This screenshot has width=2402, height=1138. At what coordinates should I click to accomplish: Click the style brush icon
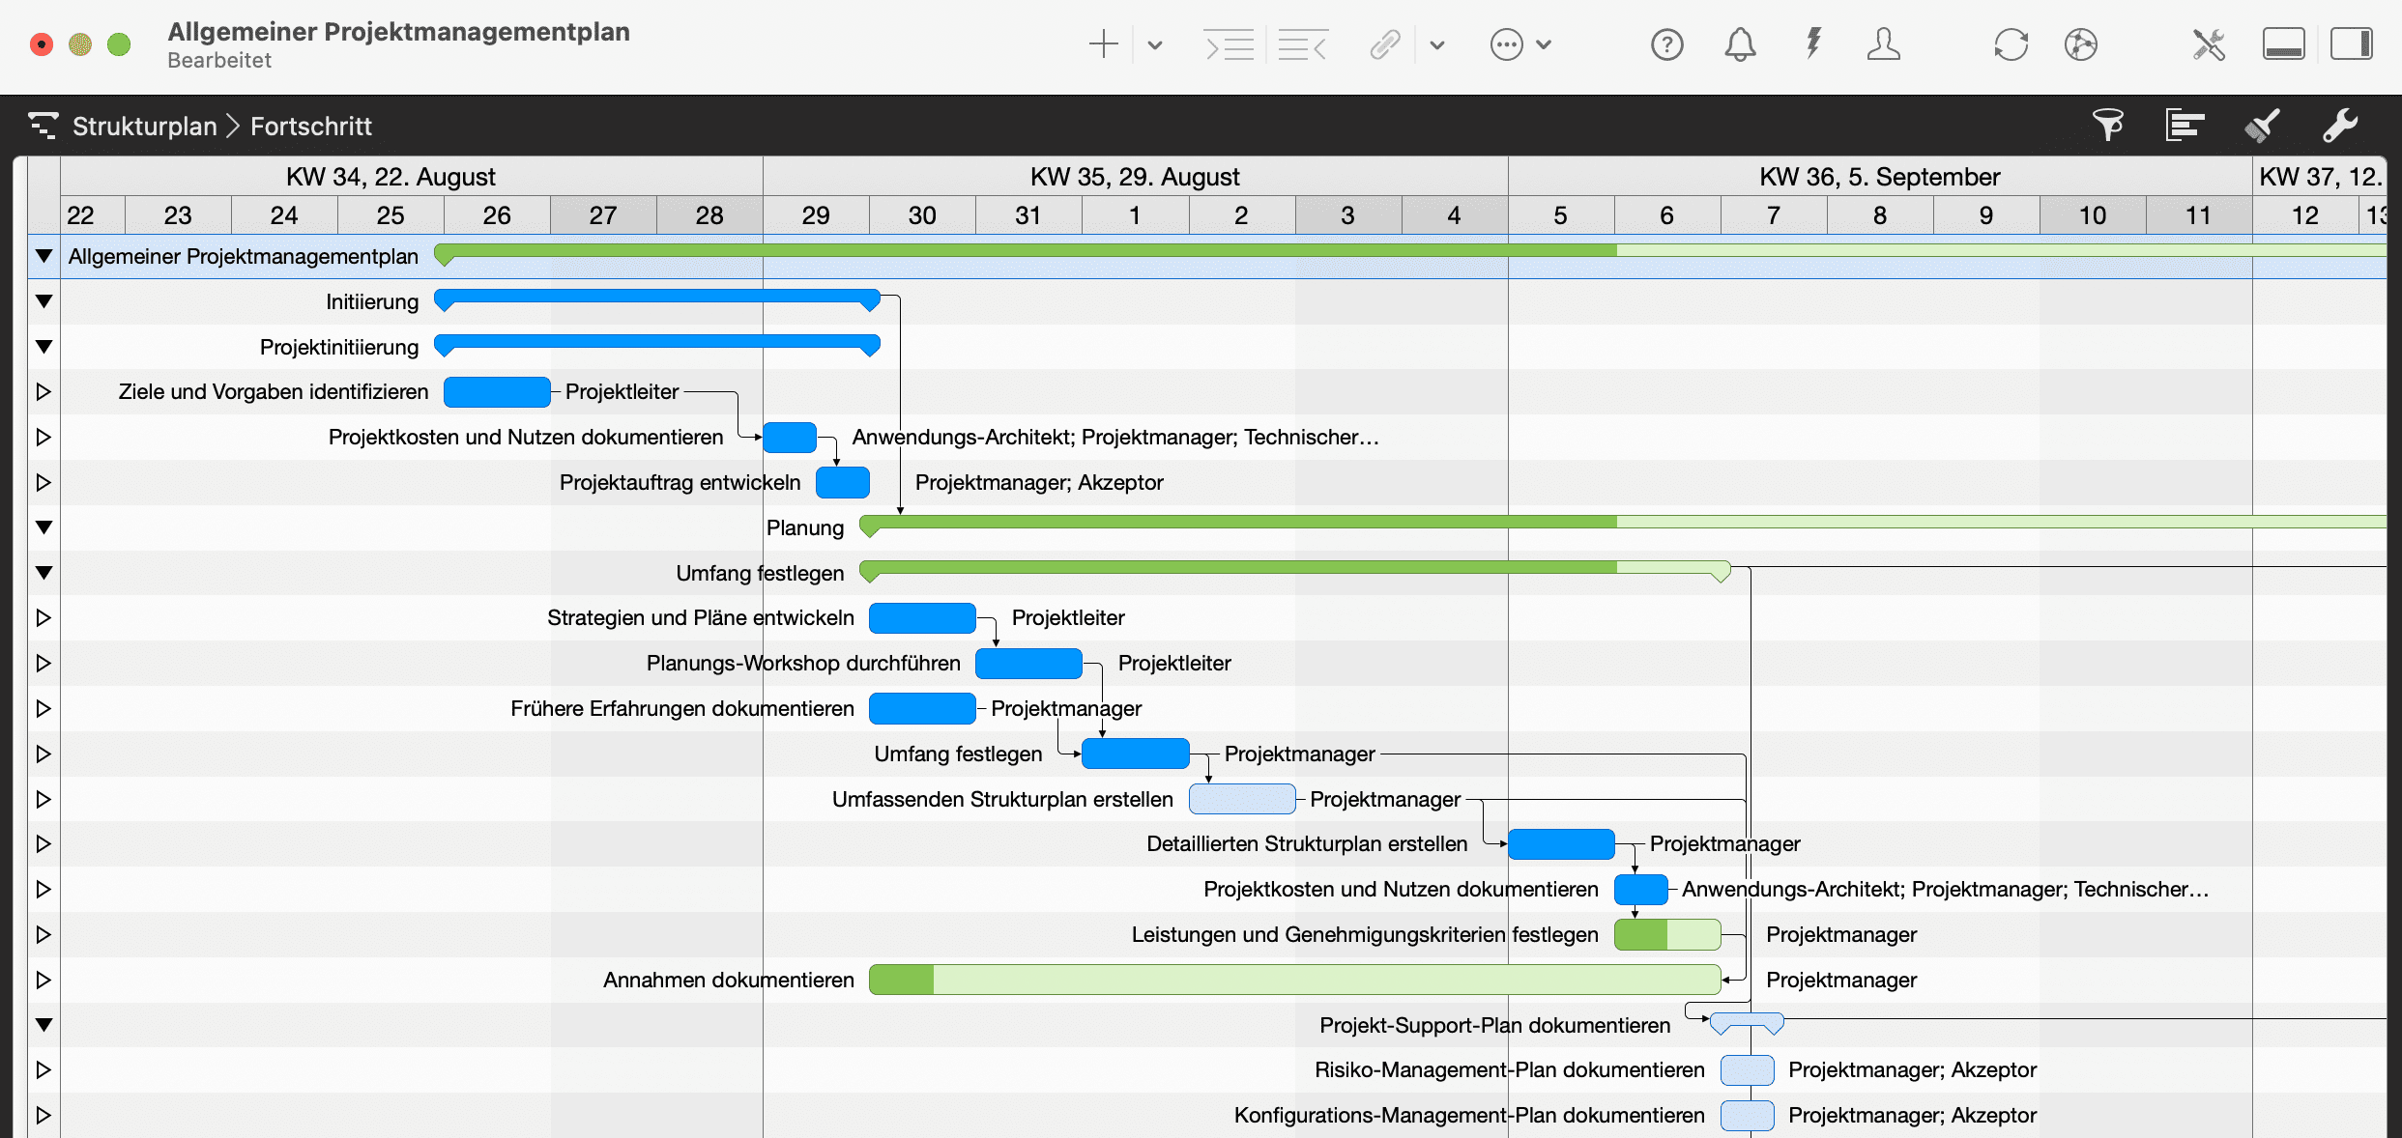pyautogui.click(x=2262, y=125)
